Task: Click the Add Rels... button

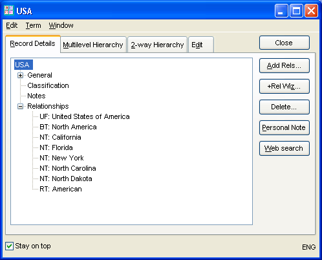Action: point(284,65)
